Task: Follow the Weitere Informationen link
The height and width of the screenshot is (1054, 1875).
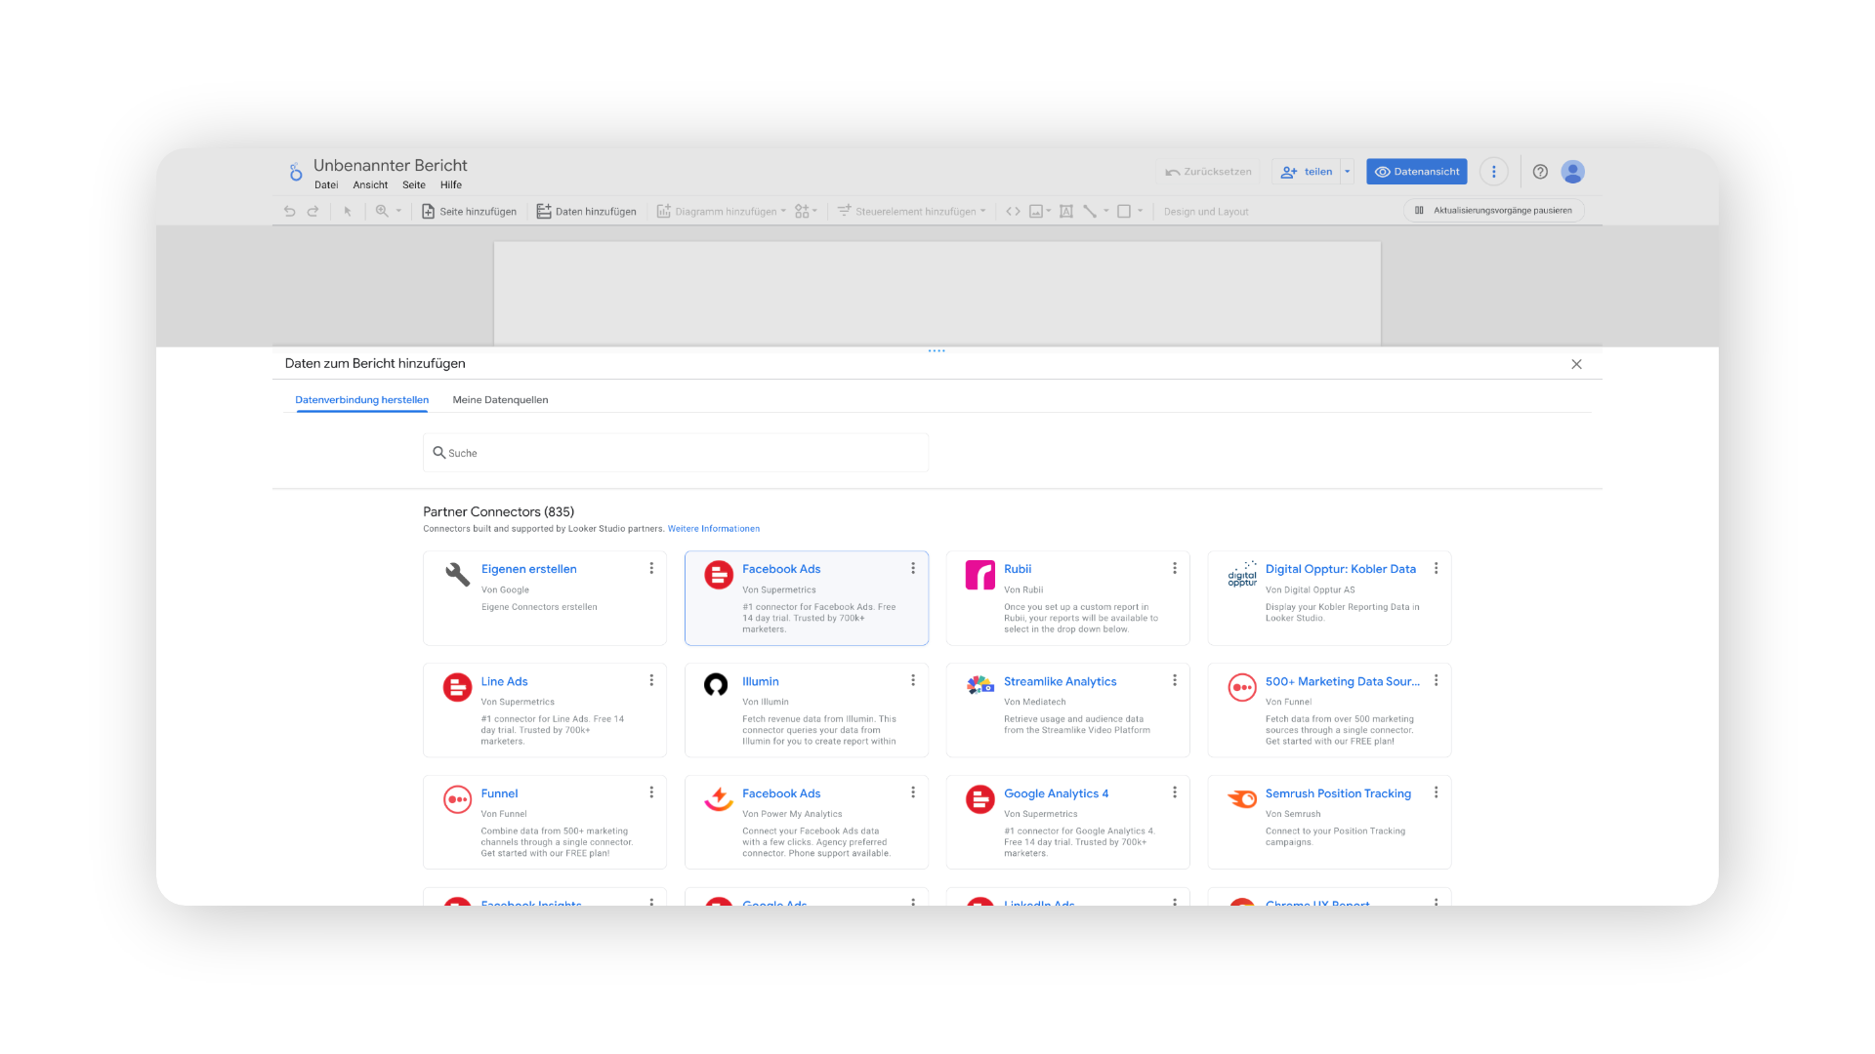Action: tap(714, 529)
